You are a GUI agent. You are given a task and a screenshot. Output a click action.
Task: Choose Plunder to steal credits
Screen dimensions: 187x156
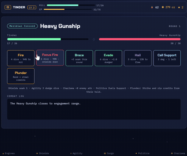click(x=21, y=76)
